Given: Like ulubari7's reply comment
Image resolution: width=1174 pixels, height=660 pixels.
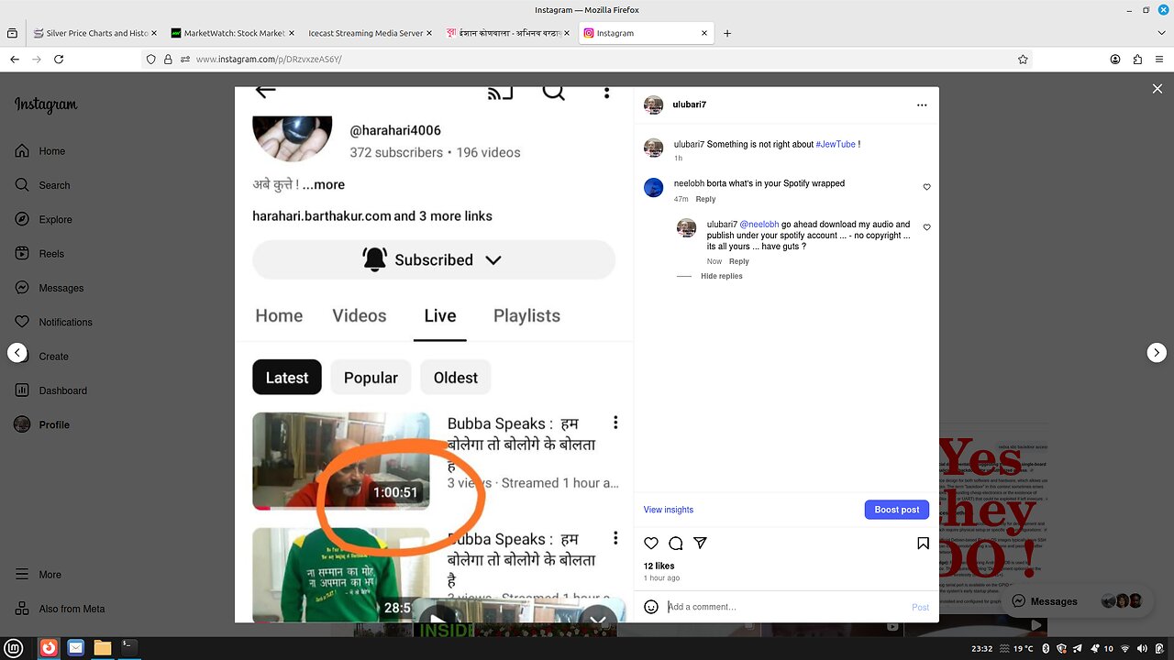Looking at the screenshot, I should tap(926, 227).
